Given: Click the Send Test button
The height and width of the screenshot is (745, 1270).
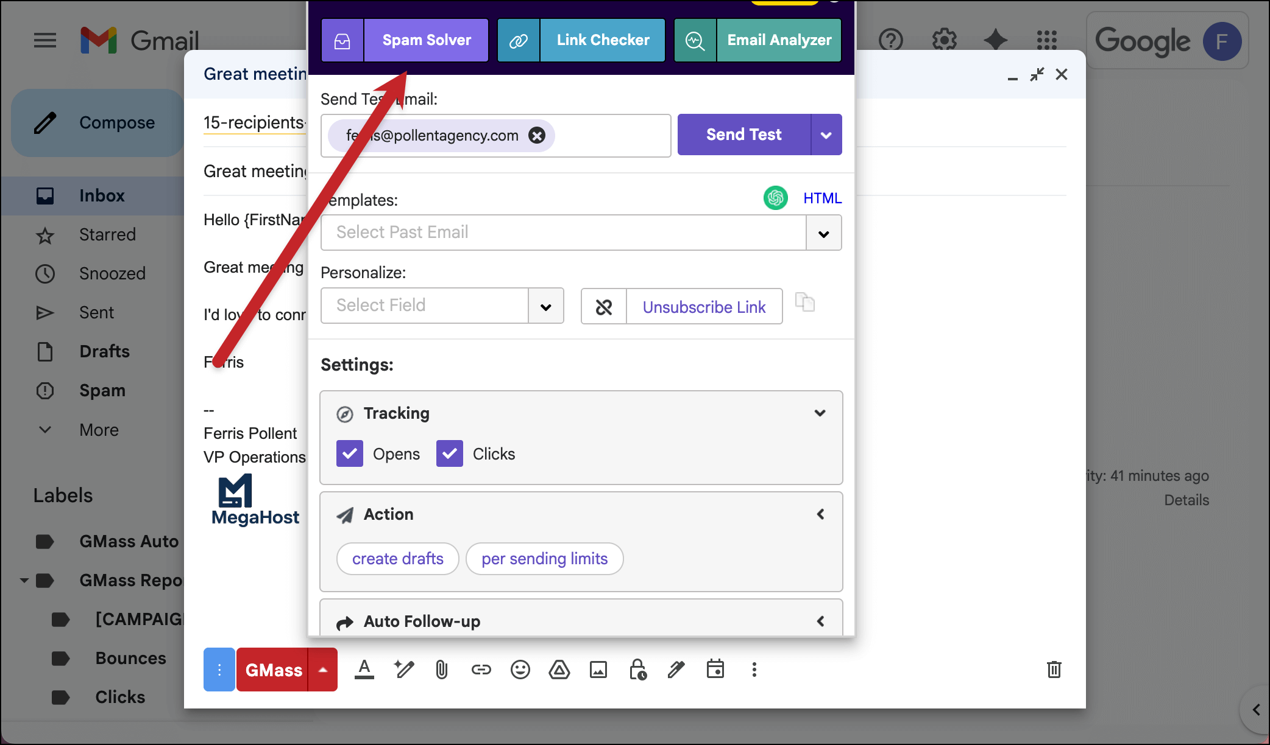Looking at the screenshot, I should [743, 135].
